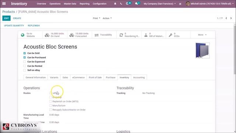Switch to the Purchase tab
This screenshot has width=236, height=133.
(111, 77)
